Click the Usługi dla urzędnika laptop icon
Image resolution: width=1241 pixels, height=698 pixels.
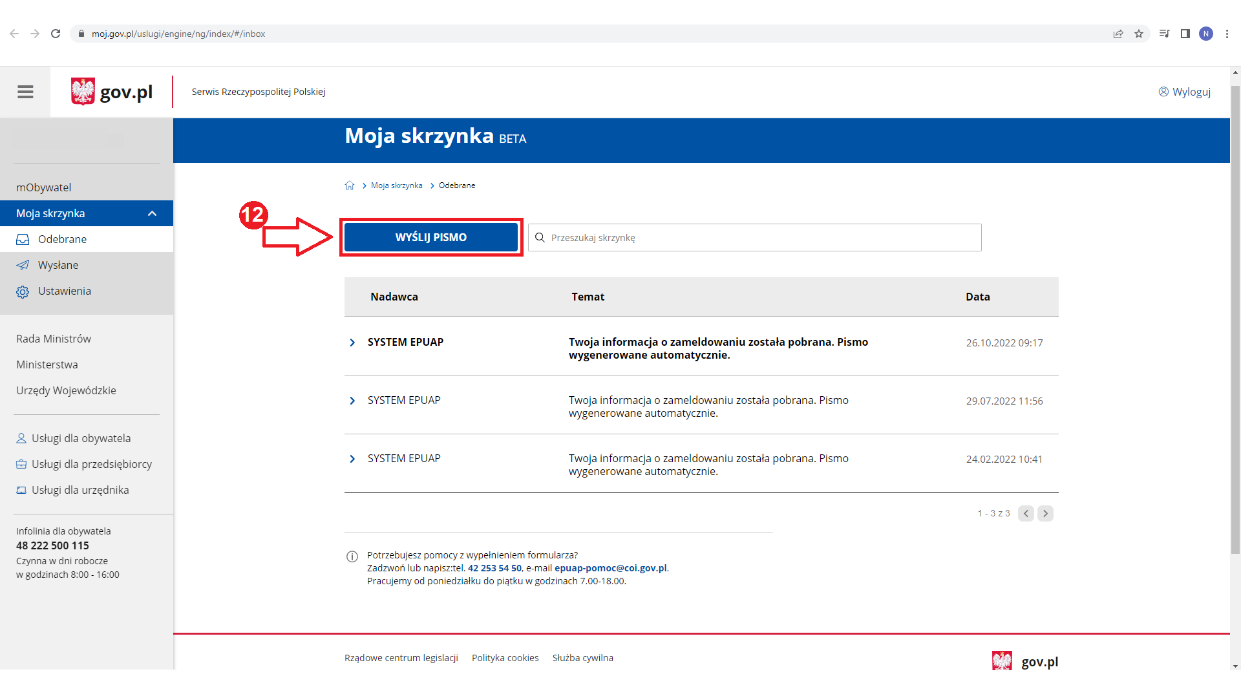[x=21, y=490]
